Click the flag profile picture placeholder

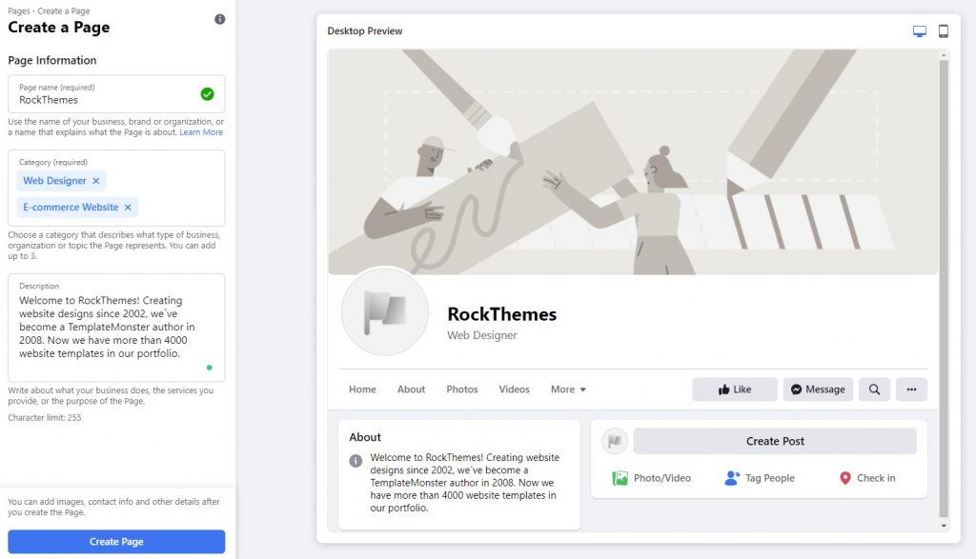pos(385,312)
